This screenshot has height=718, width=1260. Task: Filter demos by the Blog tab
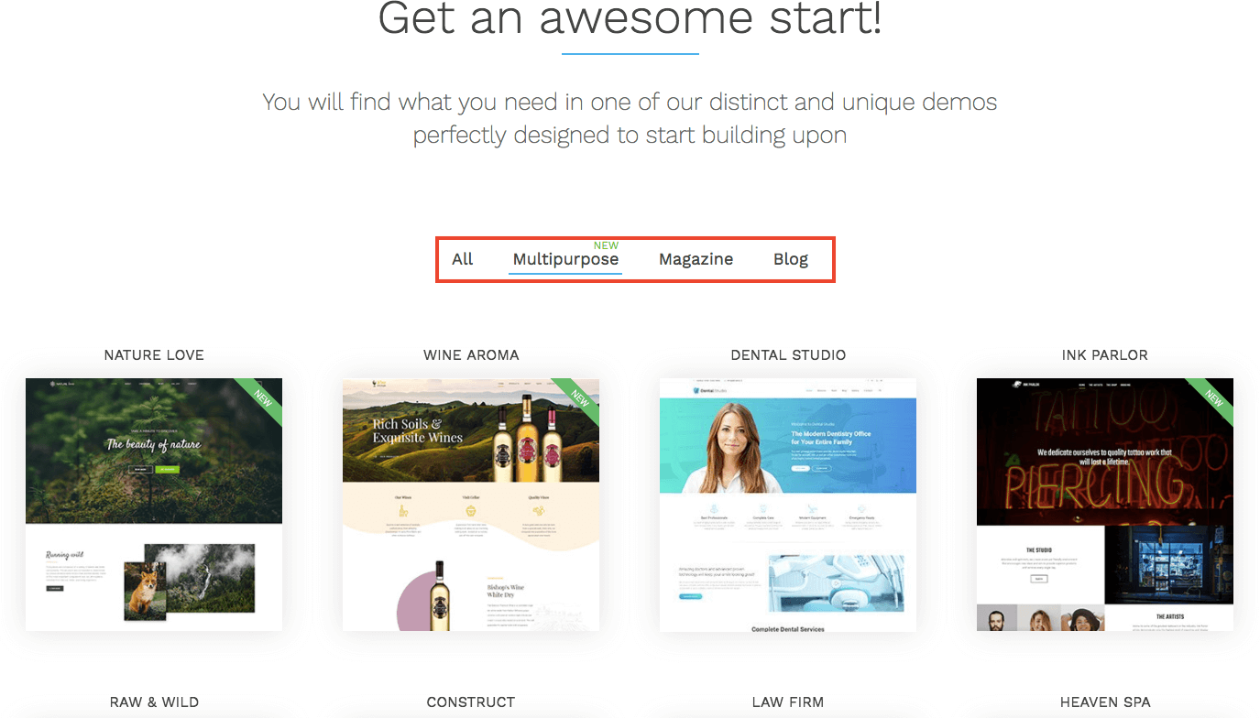click(x=791, y=259)
